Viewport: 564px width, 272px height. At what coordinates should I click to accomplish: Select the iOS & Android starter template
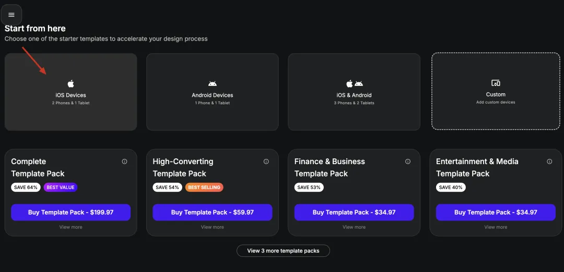[354, 92]
